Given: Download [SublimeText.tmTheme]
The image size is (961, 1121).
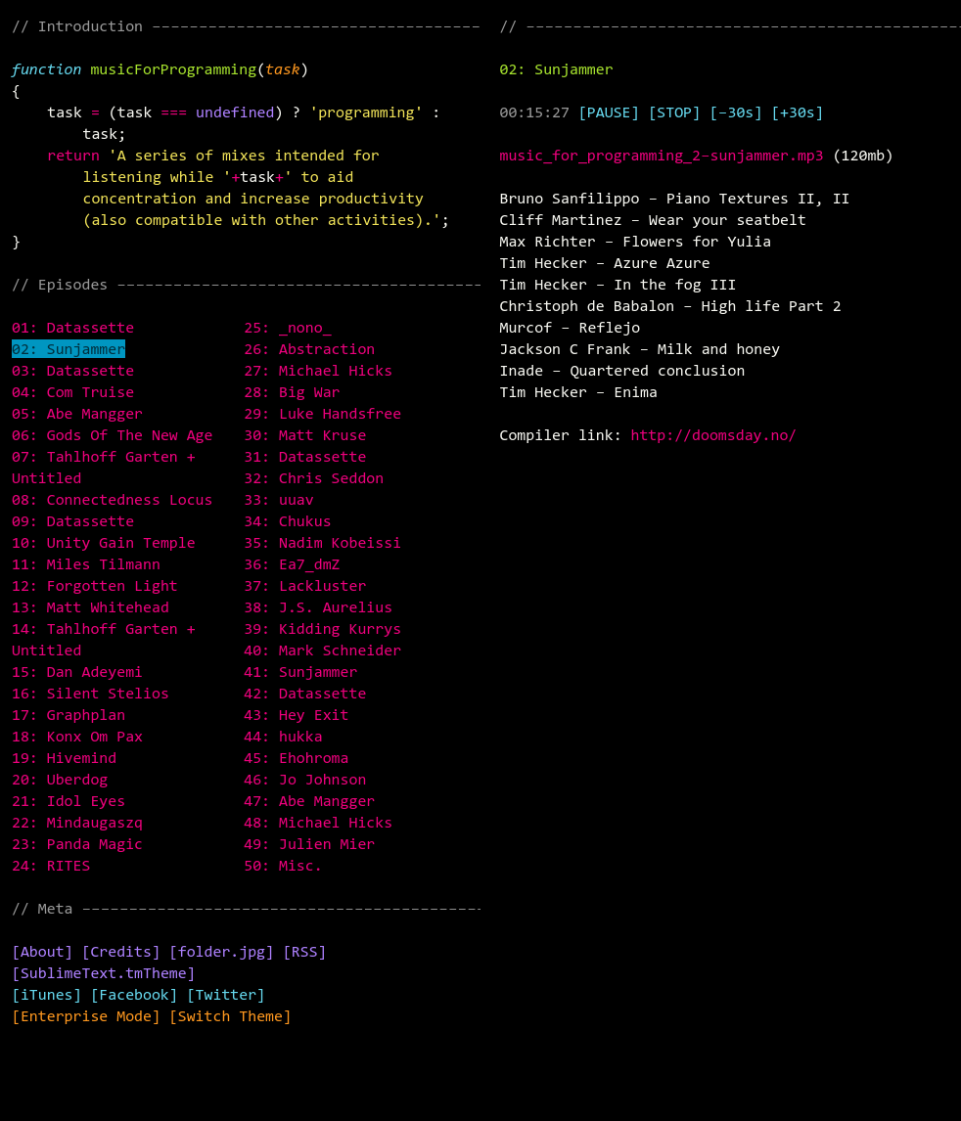Looking at the screenshot, I should tap(104, 973).
